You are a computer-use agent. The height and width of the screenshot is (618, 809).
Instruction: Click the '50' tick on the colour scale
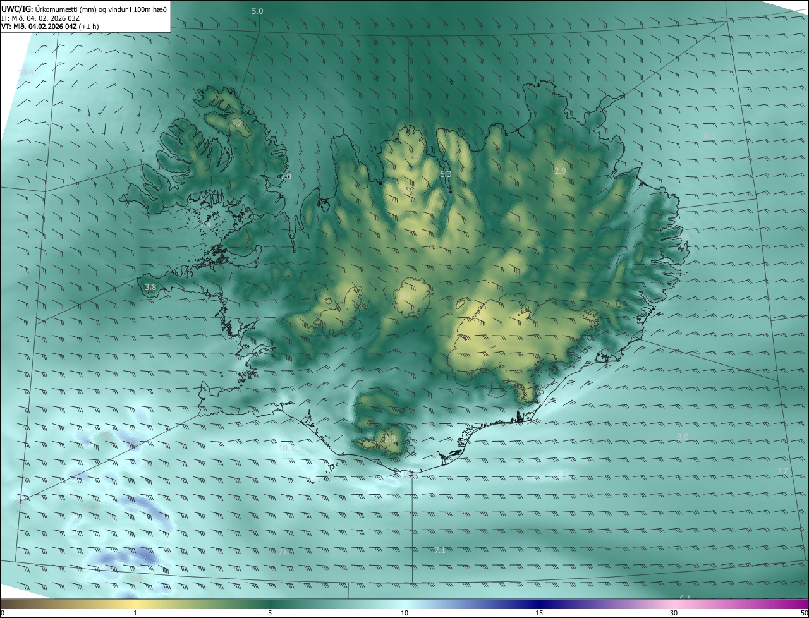pos(804,613)
